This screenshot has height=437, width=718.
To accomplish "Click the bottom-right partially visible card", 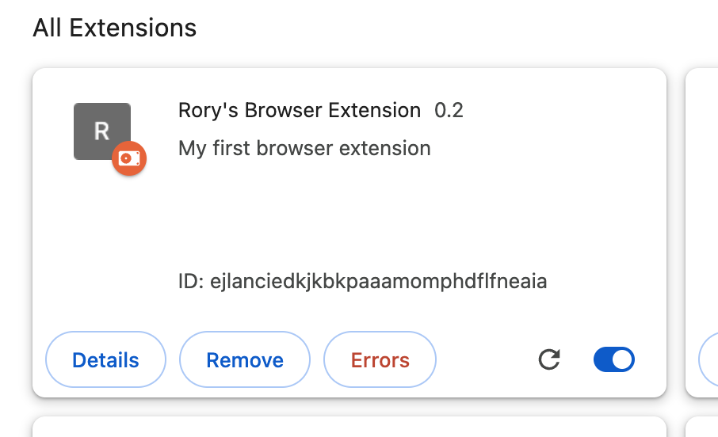I will 703,427.
